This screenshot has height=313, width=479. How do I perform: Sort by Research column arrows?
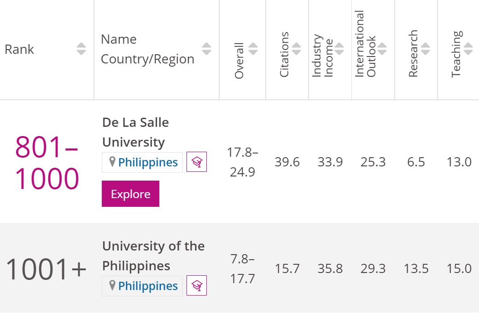point(425,49)
